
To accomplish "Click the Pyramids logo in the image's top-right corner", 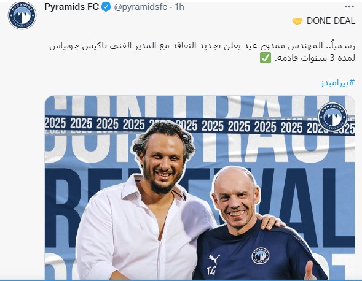I will click(x=332, y=117).
